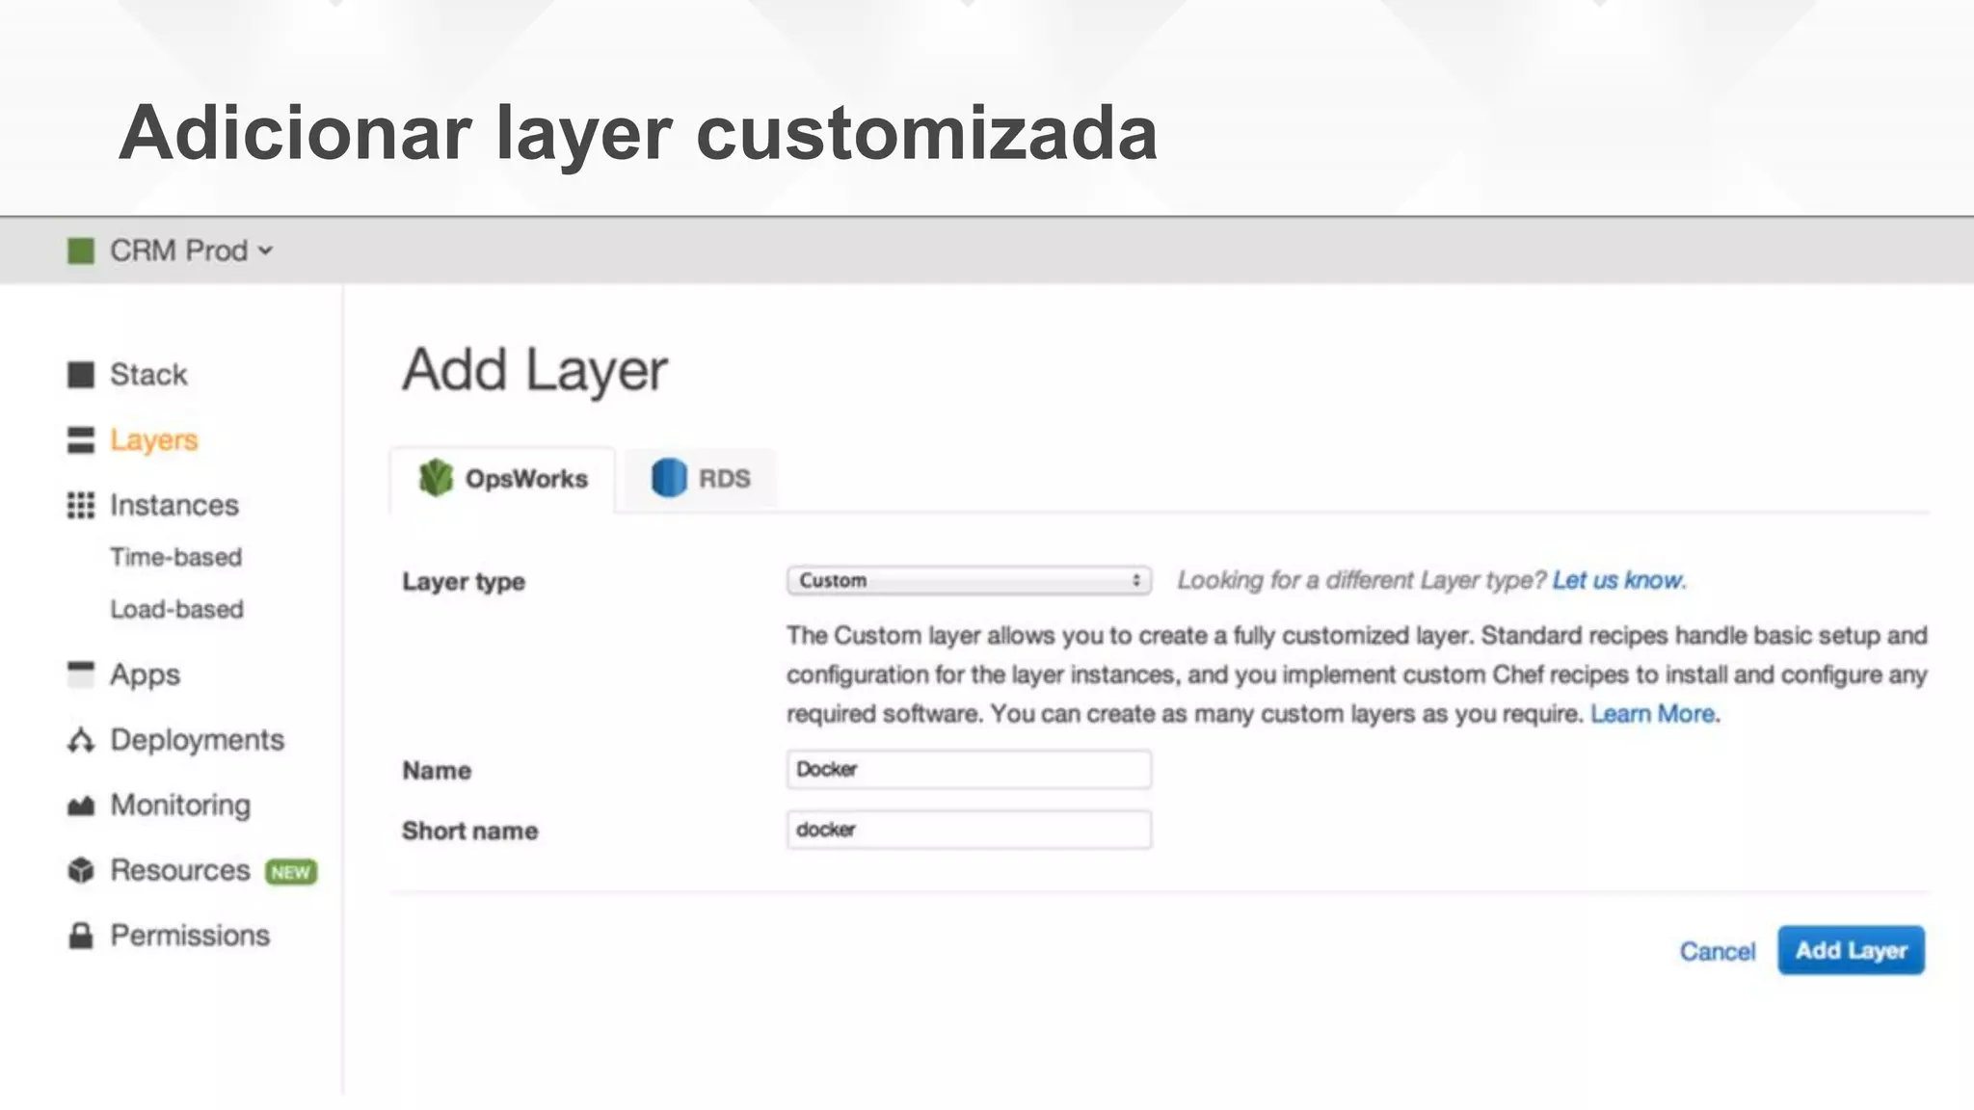
Task: Click the Layers sidebar icon
Action: (81, 440)
